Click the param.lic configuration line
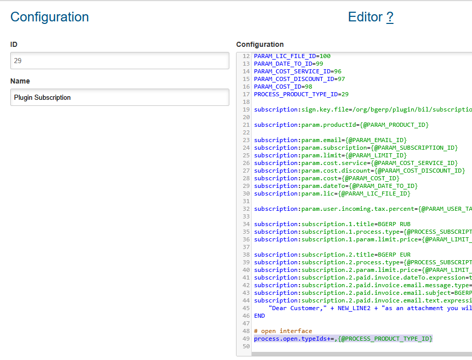 point(332,193)
